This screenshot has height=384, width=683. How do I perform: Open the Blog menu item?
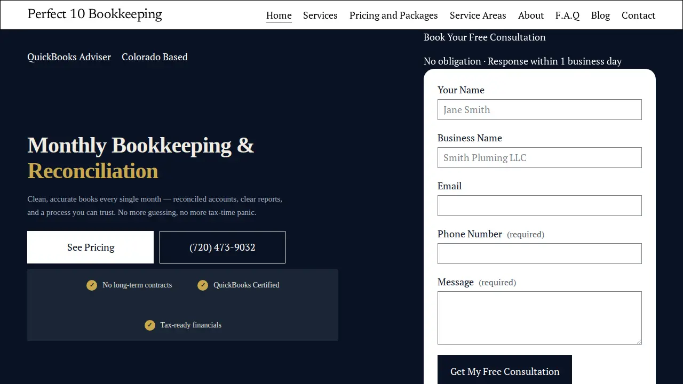(x=600, y=15)
